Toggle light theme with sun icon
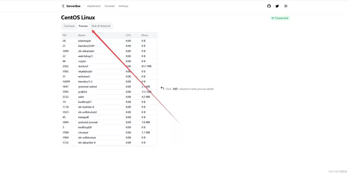This screenshot has width=349, height=174. click(286, 6)
